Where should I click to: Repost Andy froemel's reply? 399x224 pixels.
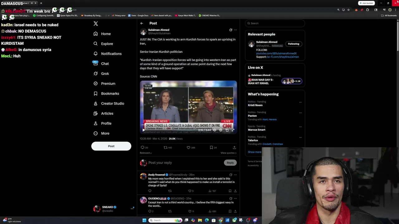[170, 191]
